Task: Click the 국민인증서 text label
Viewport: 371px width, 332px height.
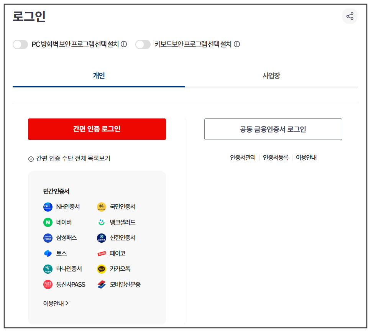Action: [123, 207]
